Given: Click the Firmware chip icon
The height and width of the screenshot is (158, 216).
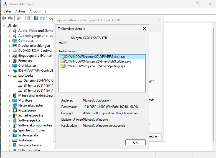Looking at the screenshot, I should point(15,61).
